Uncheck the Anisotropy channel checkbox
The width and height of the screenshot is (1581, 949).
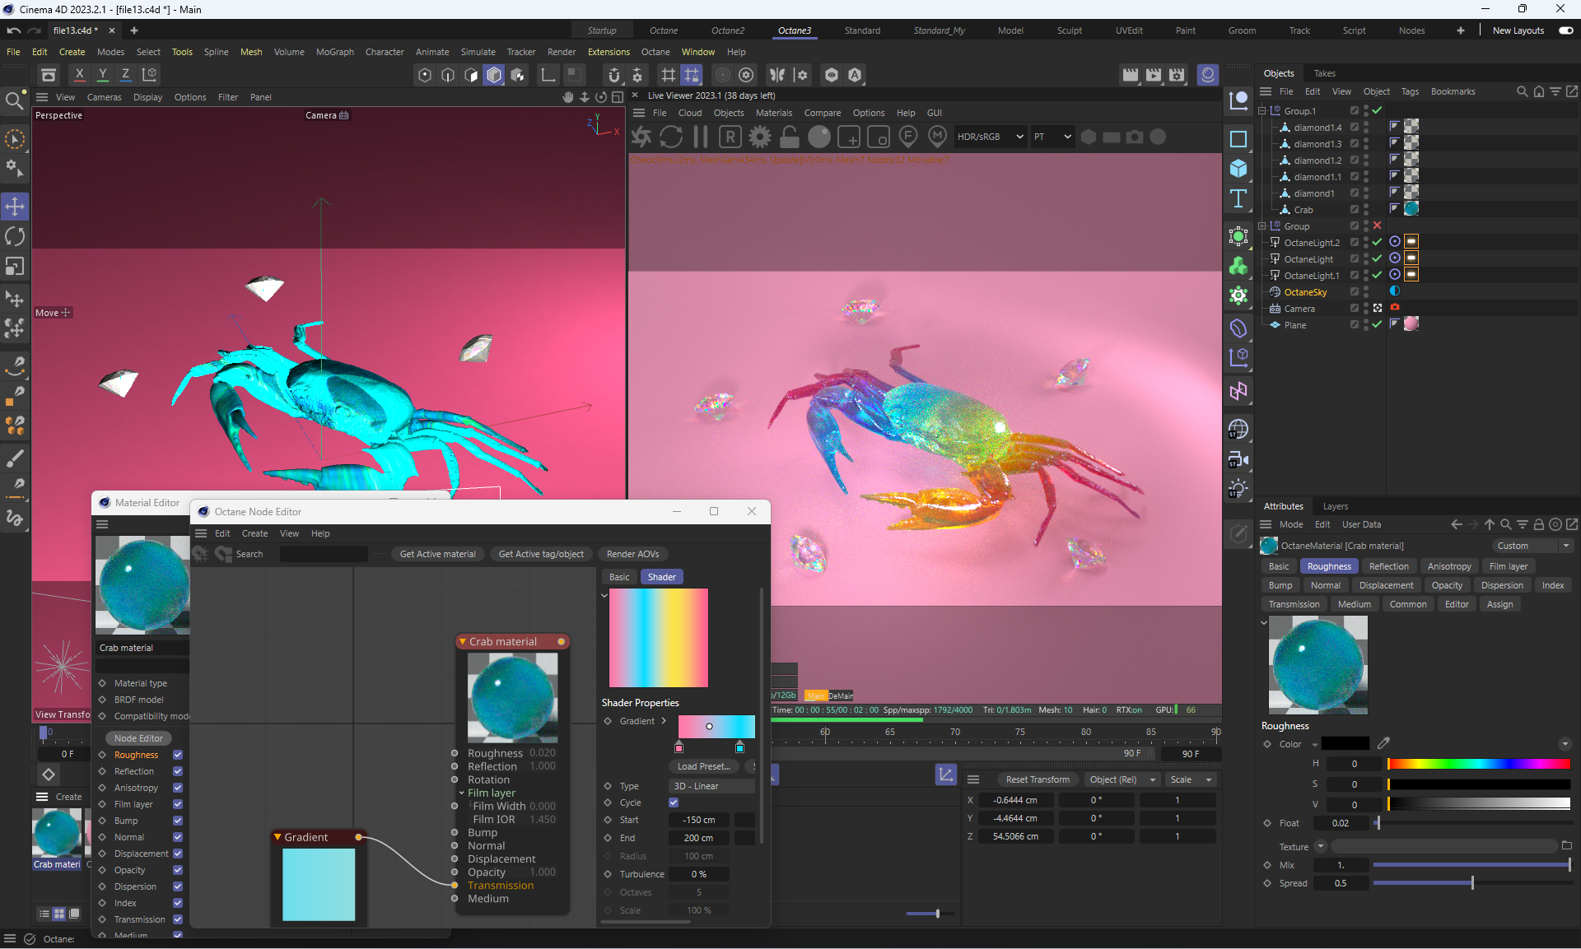[178, 788]
